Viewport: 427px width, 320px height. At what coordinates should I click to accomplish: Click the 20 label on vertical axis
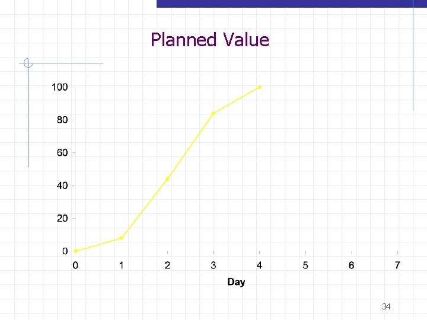point(62,218)
